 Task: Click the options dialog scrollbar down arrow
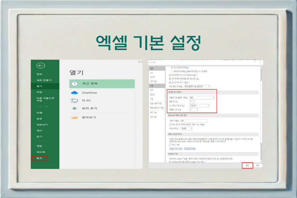pyautogui.click(x=261, y=161)
